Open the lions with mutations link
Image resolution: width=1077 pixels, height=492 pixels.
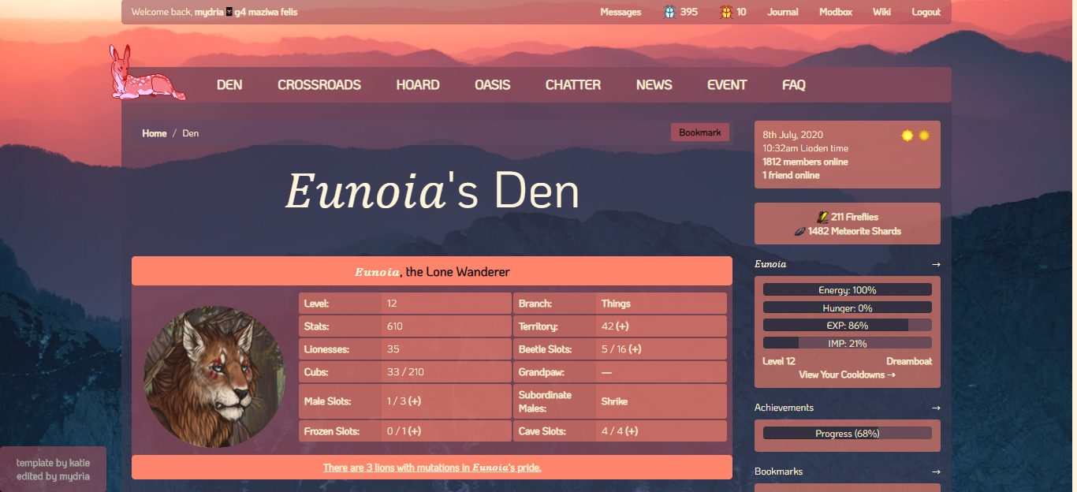tap(431, 467)
